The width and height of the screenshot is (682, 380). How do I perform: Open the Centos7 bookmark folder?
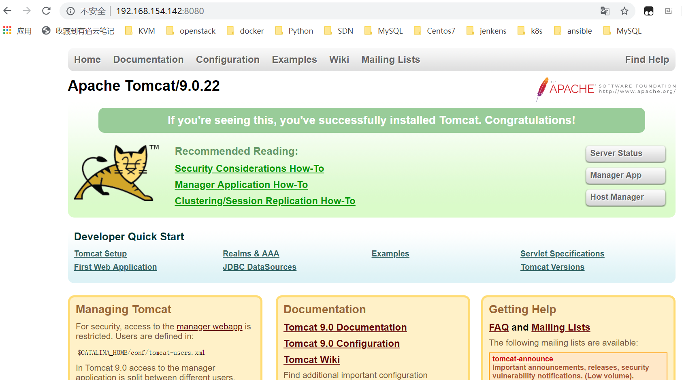435,31
